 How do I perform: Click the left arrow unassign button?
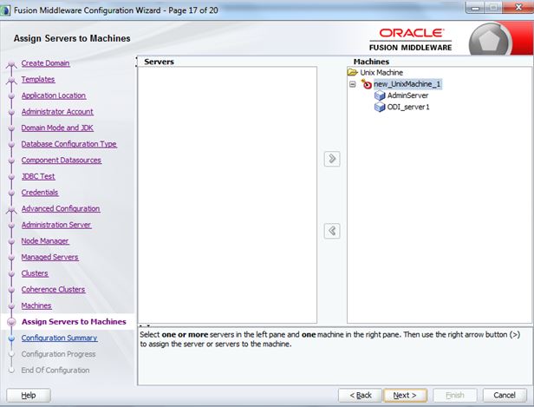click(x=332, y=231)
